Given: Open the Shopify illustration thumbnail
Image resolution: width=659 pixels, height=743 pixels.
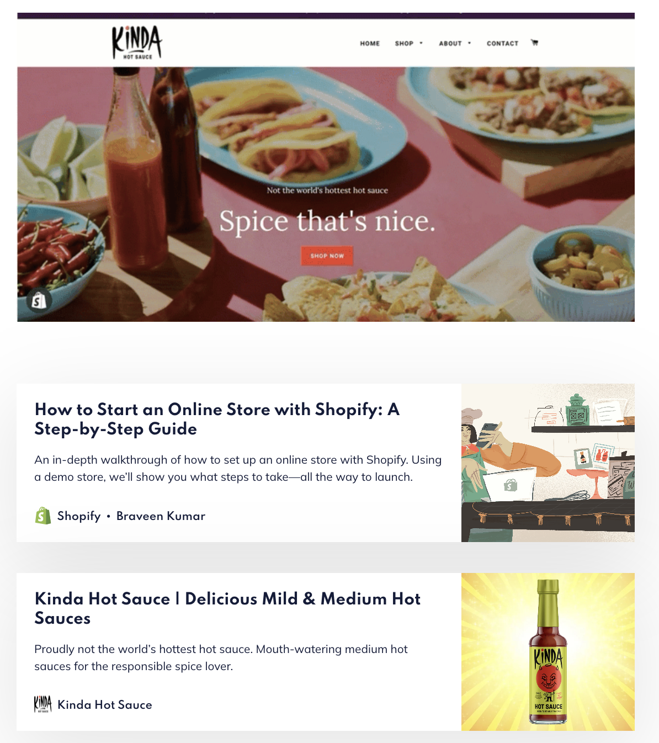Looking at the screenshot, I should click(548, 463).
